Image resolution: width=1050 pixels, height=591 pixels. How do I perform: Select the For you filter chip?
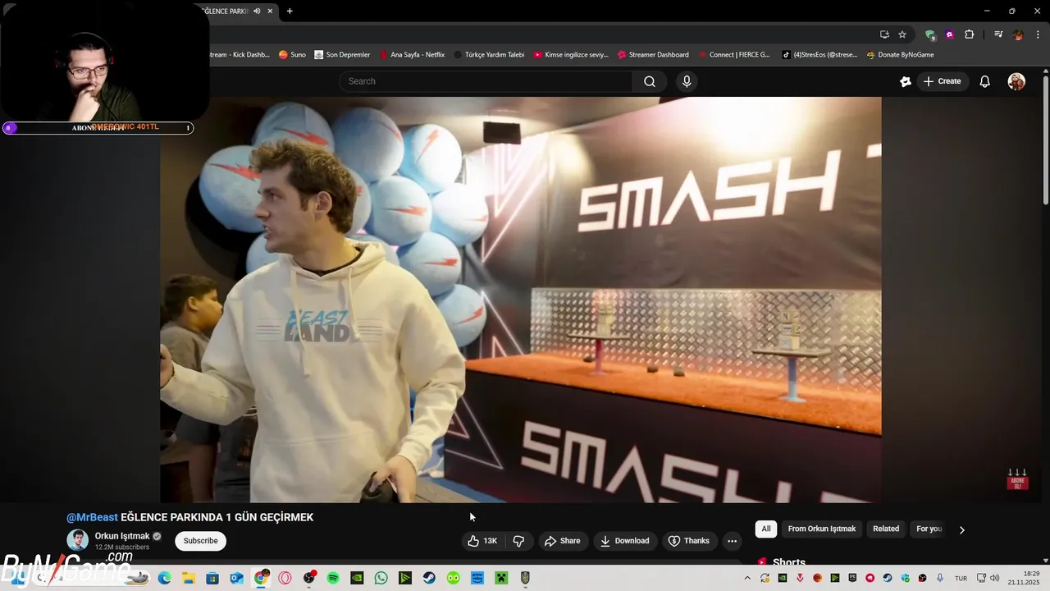click(929, 529)
